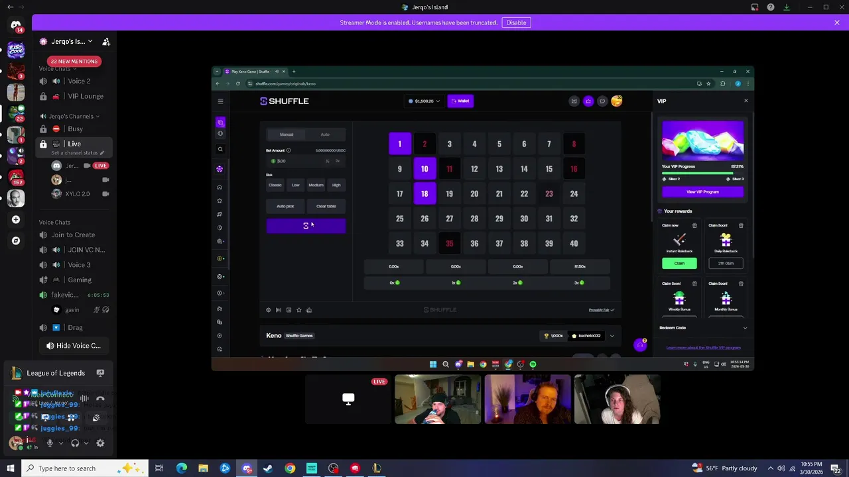Viewport: 849px width, 477px height.
Task: Claim the Instant Rakeback reward
Action: pyautogui.click(x=679, y=263)
